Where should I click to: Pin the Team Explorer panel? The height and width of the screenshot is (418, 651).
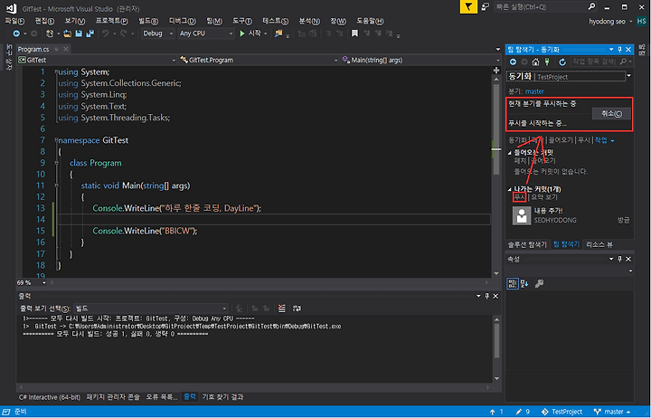click(620, 50)
